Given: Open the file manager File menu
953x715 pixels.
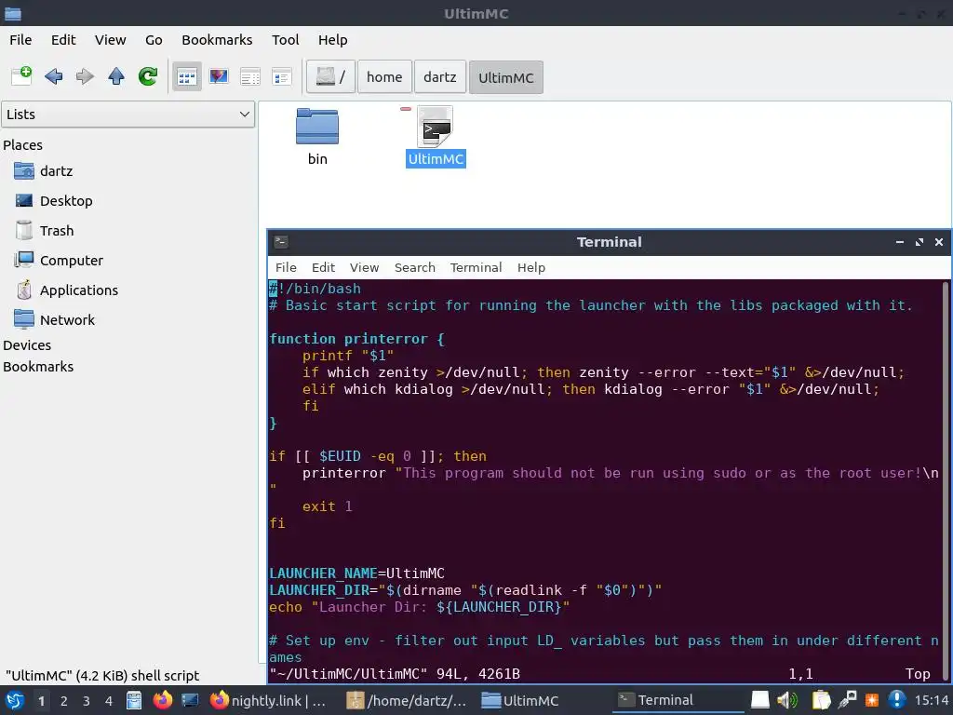Looking at the screenshot, I should click(x=20, y=40).
